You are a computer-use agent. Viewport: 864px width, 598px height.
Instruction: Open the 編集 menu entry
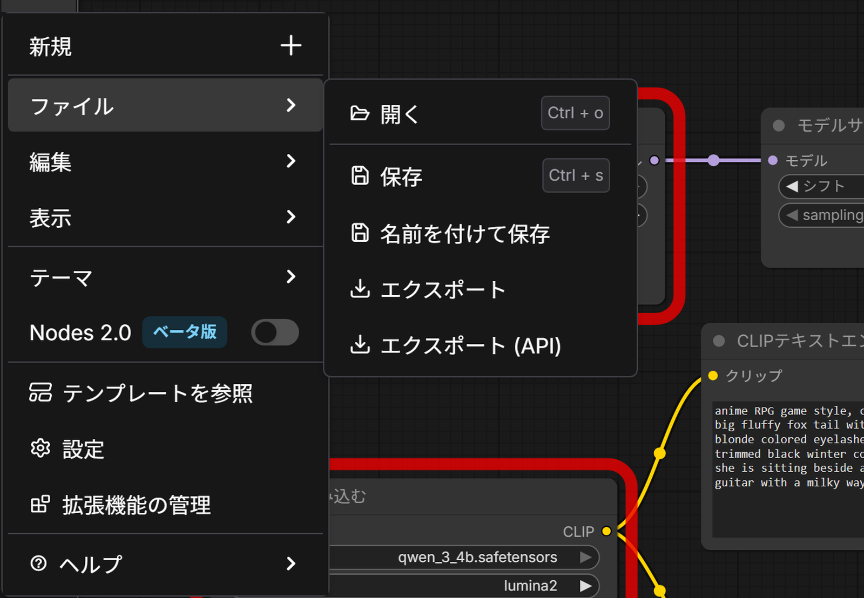coord(165,161)
